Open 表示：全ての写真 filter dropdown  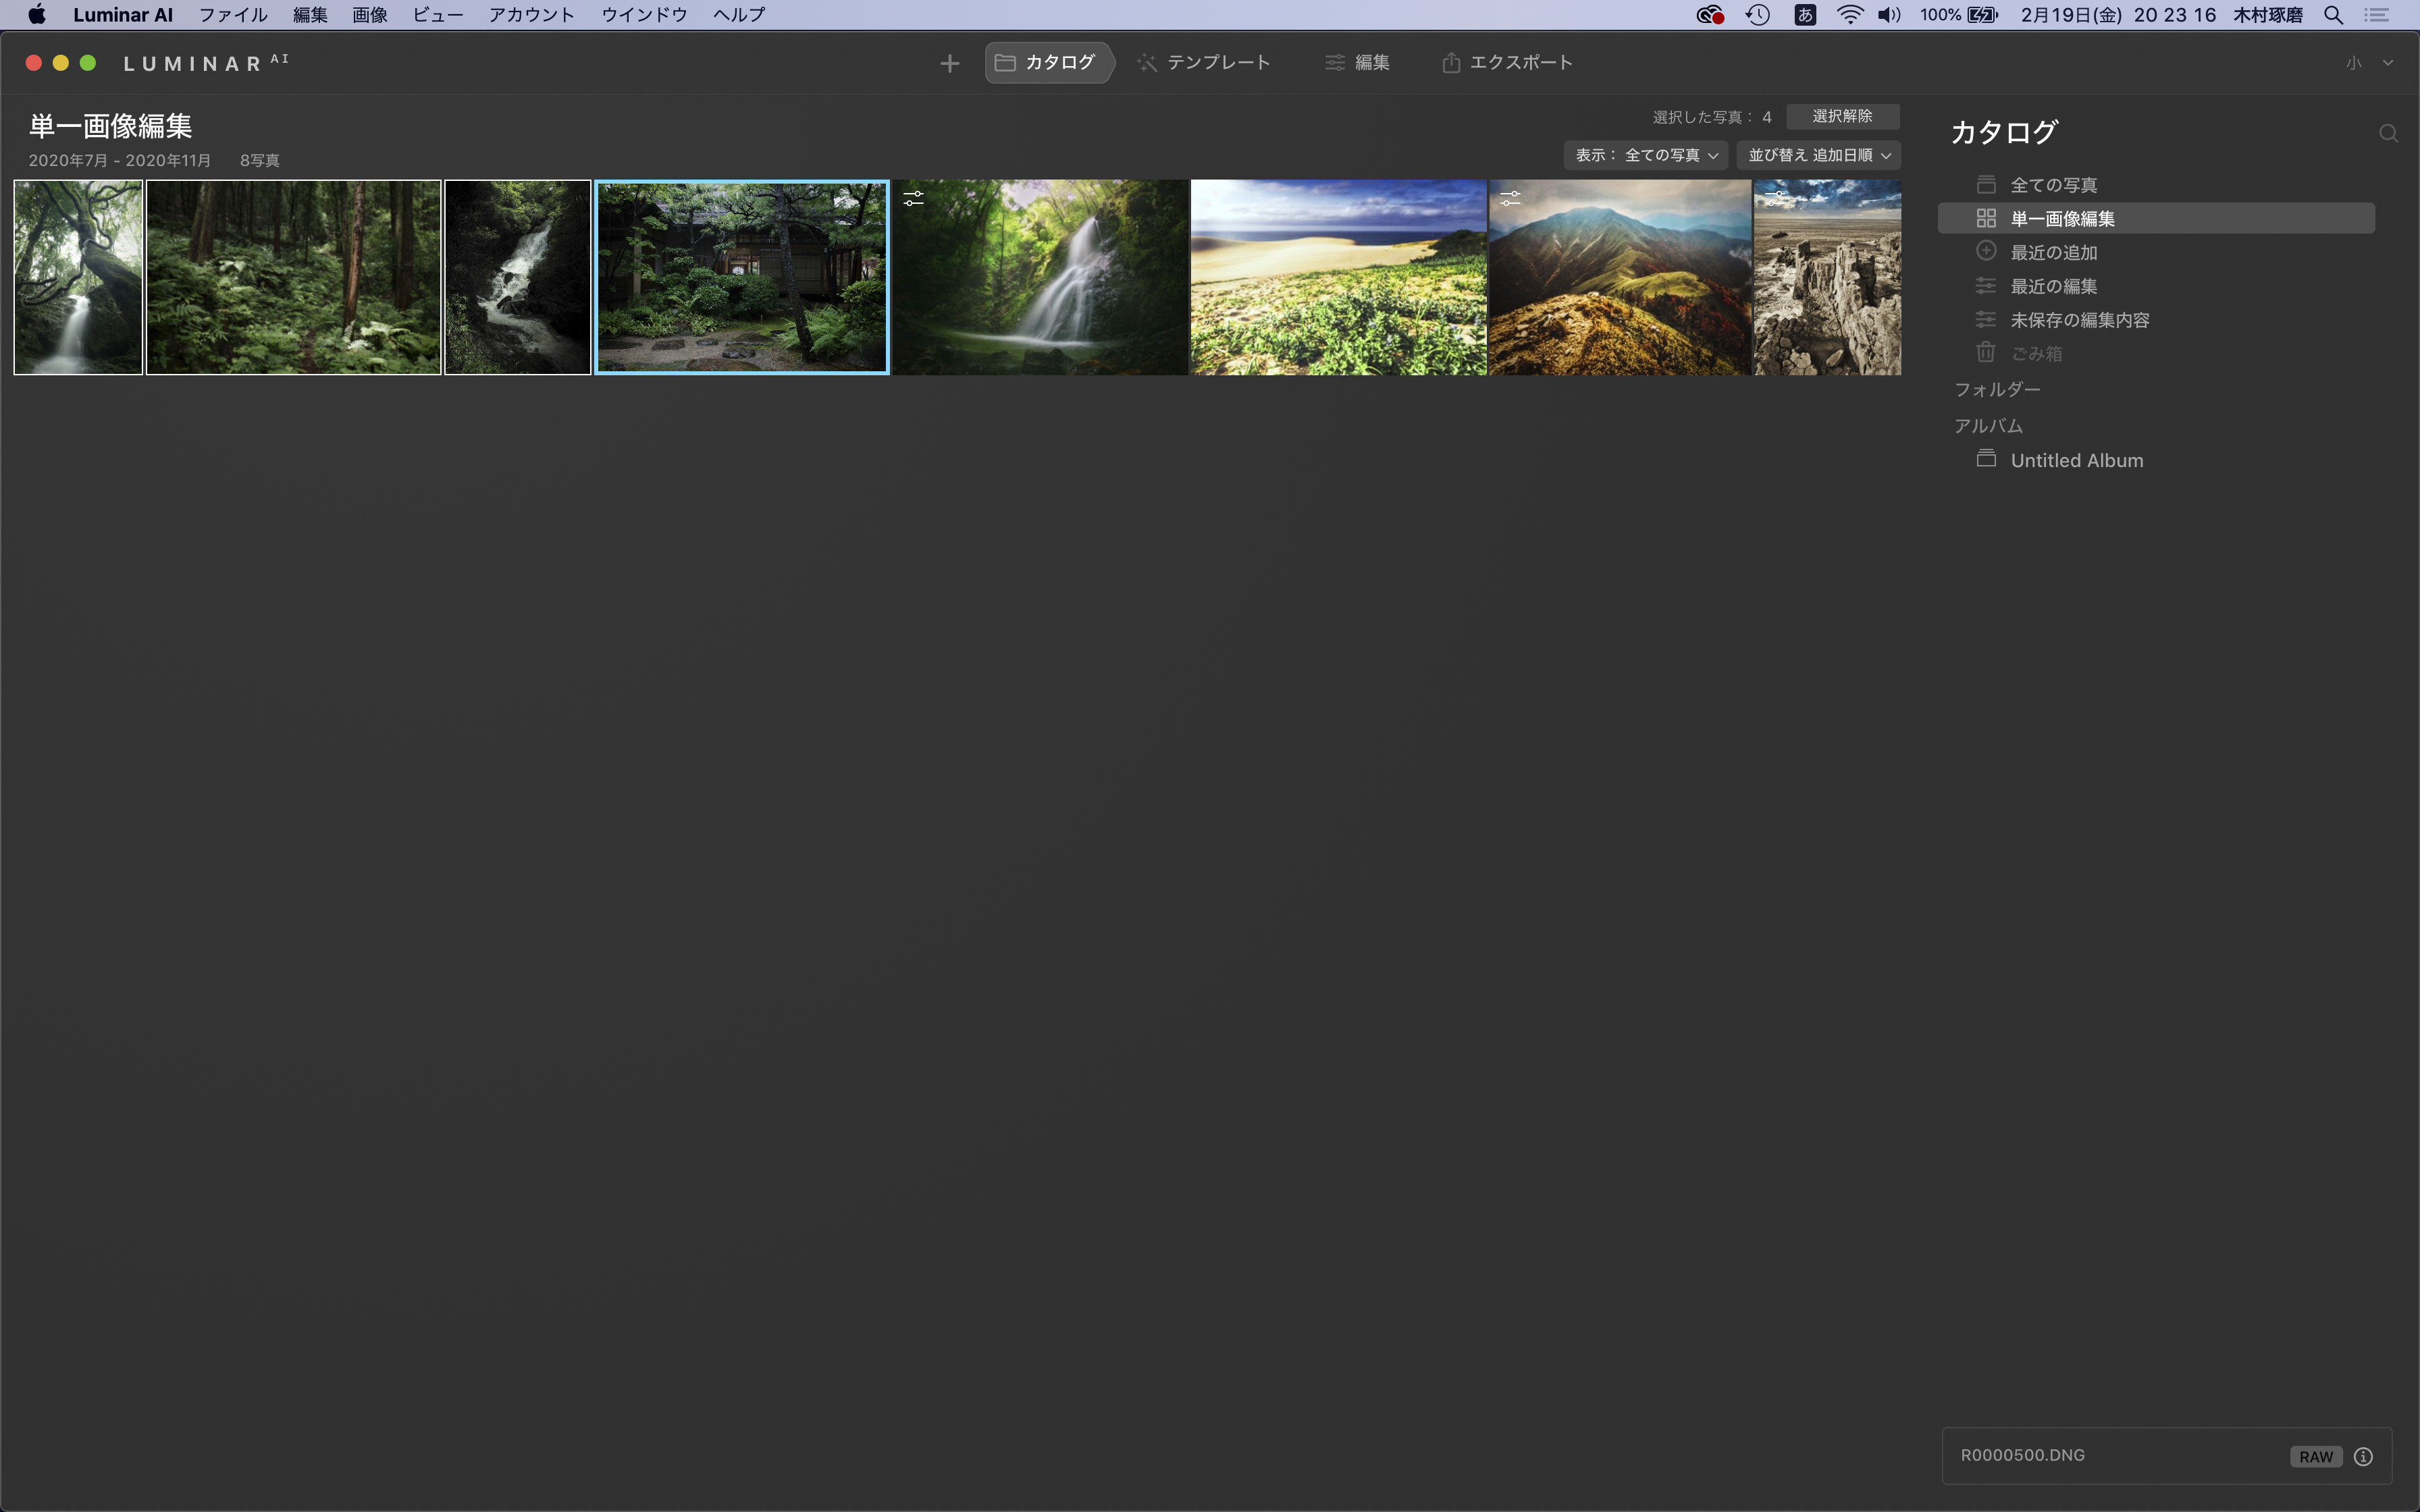tap(1646, 155)
